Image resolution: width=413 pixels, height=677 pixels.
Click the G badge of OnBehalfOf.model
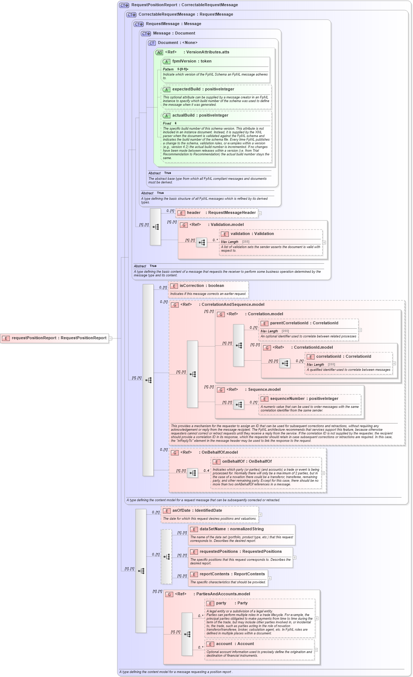click(175, 453)
